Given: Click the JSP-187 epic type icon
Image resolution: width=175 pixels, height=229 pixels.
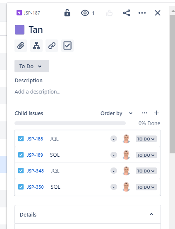Looking at the screenshot, I should [19, 13].
